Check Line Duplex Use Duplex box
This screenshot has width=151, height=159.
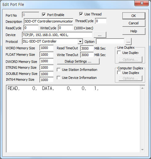119,53
